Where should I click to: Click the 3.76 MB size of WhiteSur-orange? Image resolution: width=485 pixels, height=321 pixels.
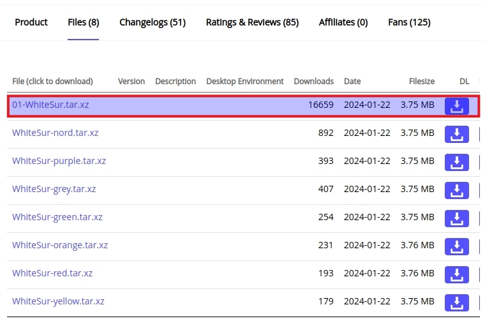tap(417, 245)
